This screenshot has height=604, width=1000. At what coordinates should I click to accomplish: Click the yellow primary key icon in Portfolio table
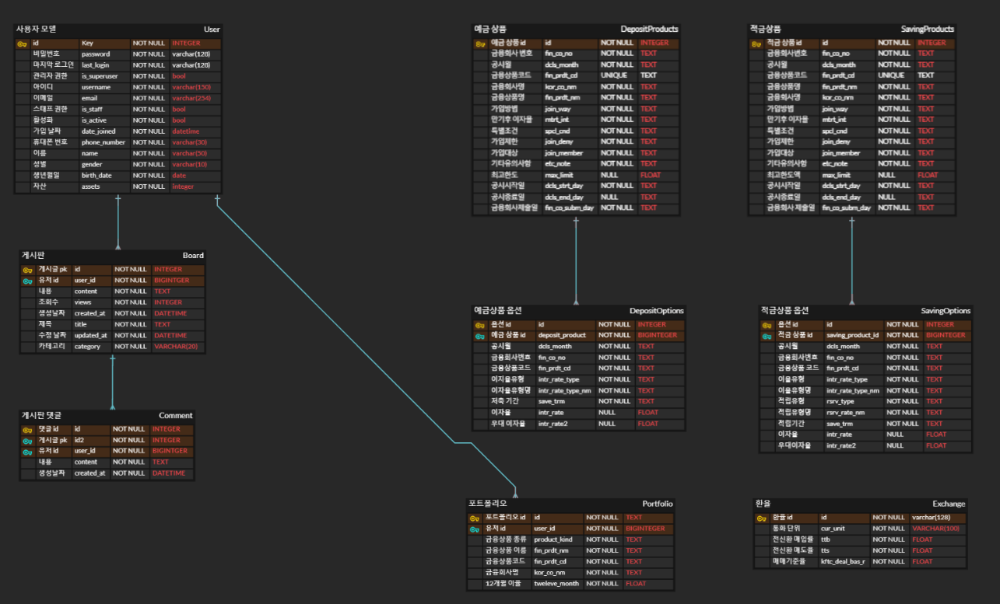click(x=474, y=518)
